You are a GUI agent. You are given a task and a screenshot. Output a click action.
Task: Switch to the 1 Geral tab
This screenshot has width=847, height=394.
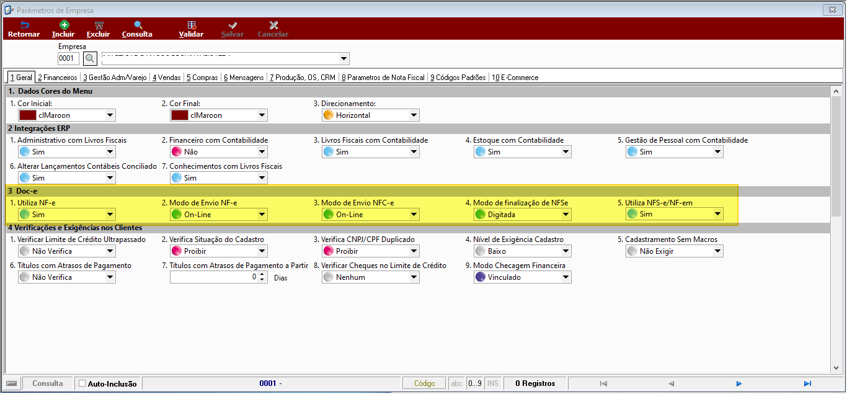[20, 78]
